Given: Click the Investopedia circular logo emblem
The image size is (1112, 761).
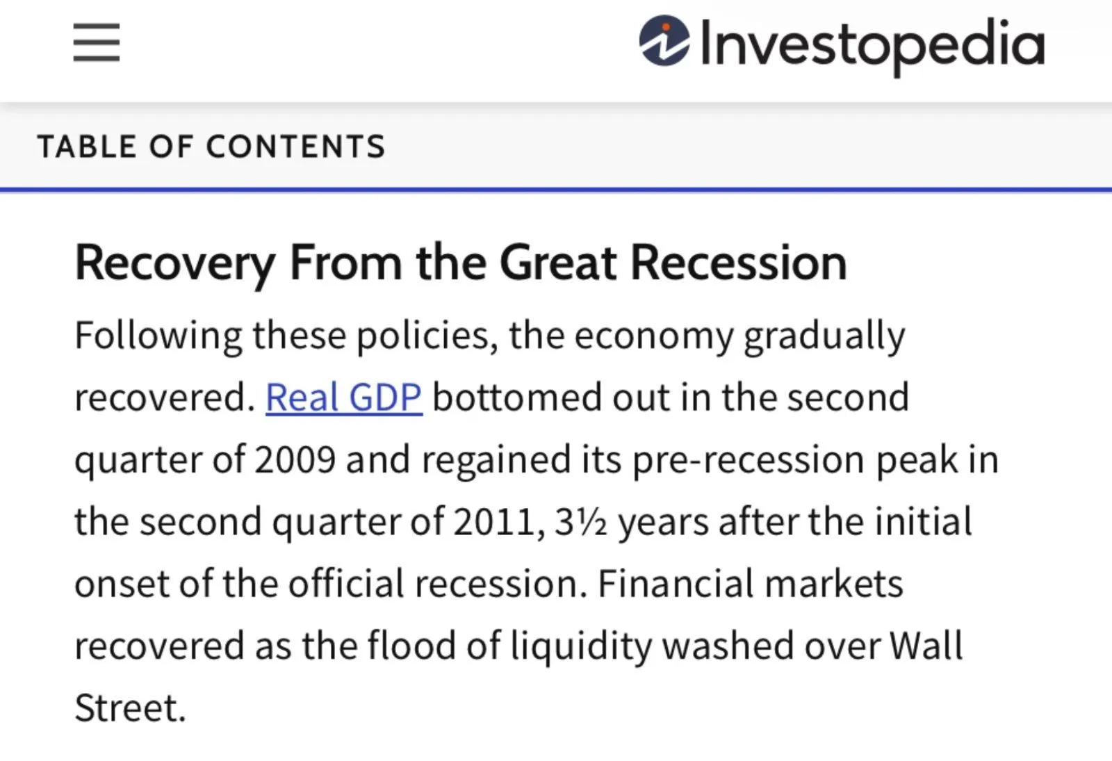Looking at the screenshot, I should pyautogui.click(x=664, y=41).
